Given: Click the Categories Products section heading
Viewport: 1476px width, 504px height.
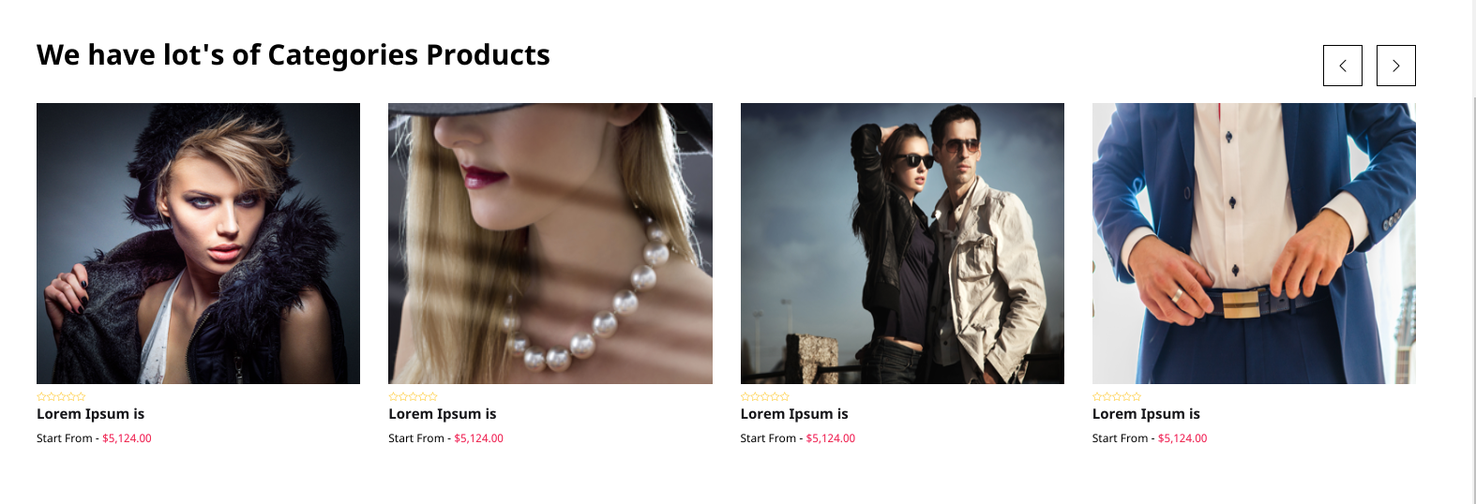Looking at the screenshot, I should point(294,55).
